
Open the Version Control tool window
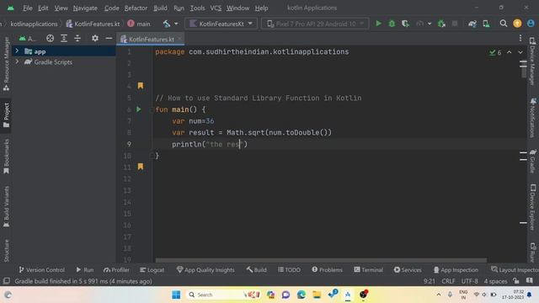[41, 270]
